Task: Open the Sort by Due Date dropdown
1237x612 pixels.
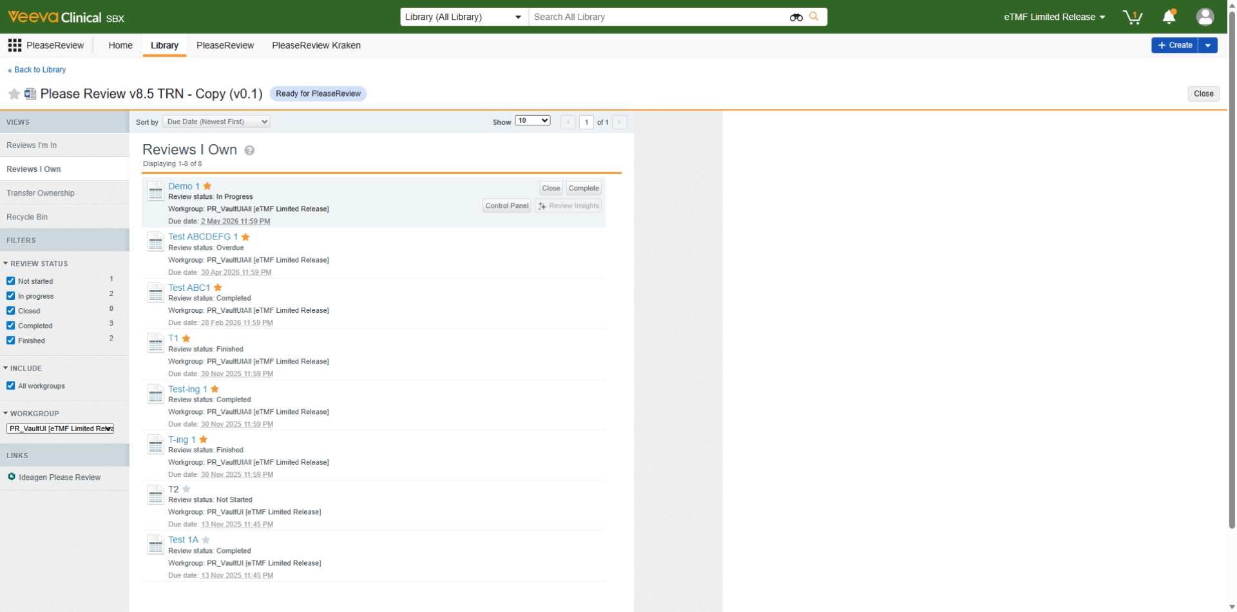Action: point(216,122)
